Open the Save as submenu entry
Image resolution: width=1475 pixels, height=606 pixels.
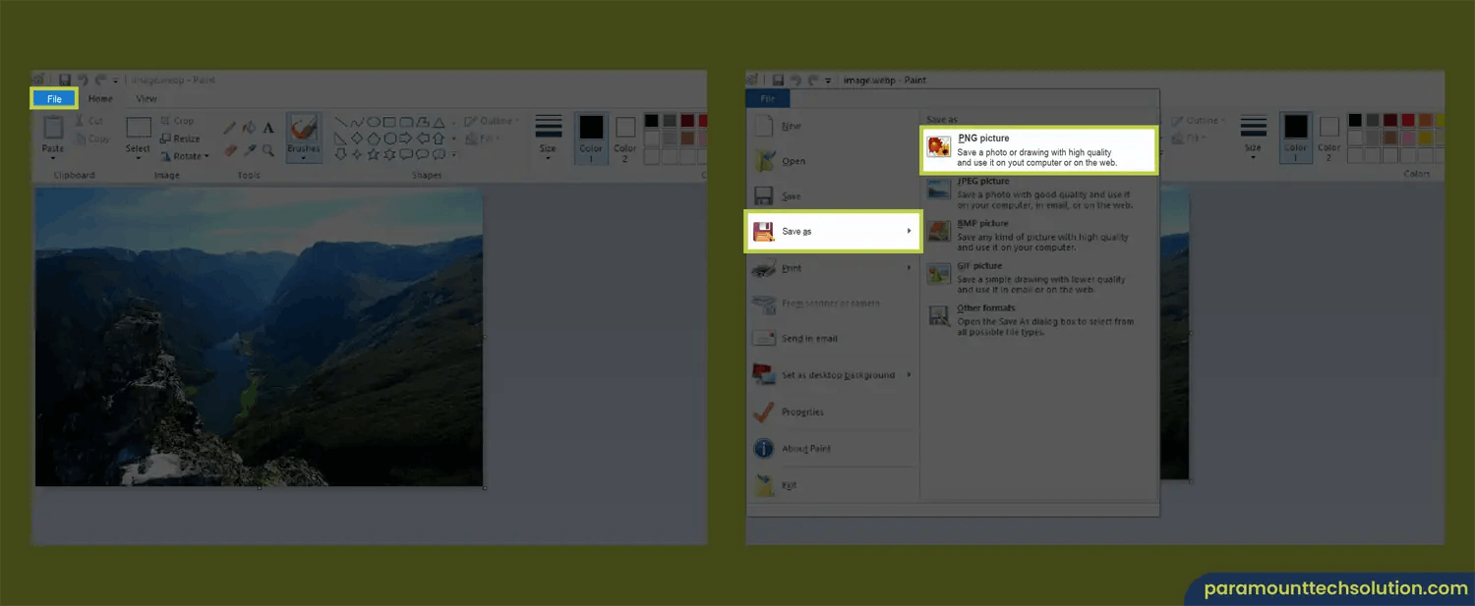[833, 232]
